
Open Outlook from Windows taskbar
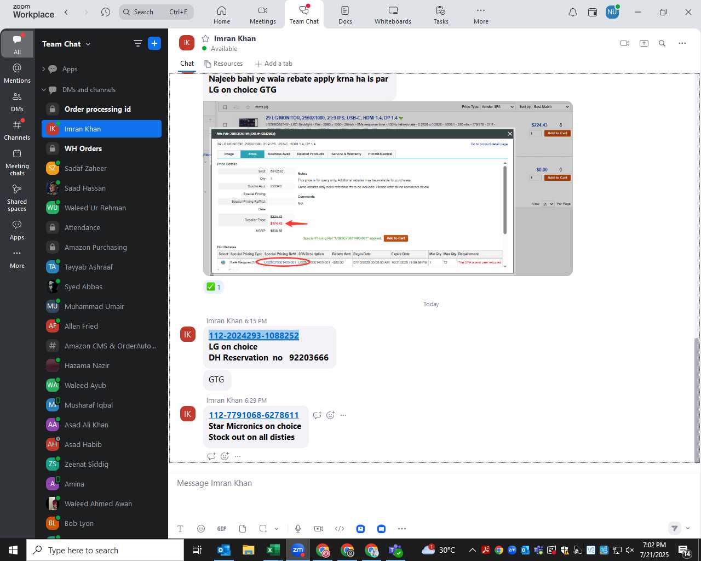[224, 550]
